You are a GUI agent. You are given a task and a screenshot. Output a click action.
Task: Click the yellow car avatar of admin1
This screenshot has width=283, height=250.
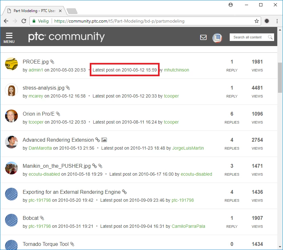coord(11,64)
